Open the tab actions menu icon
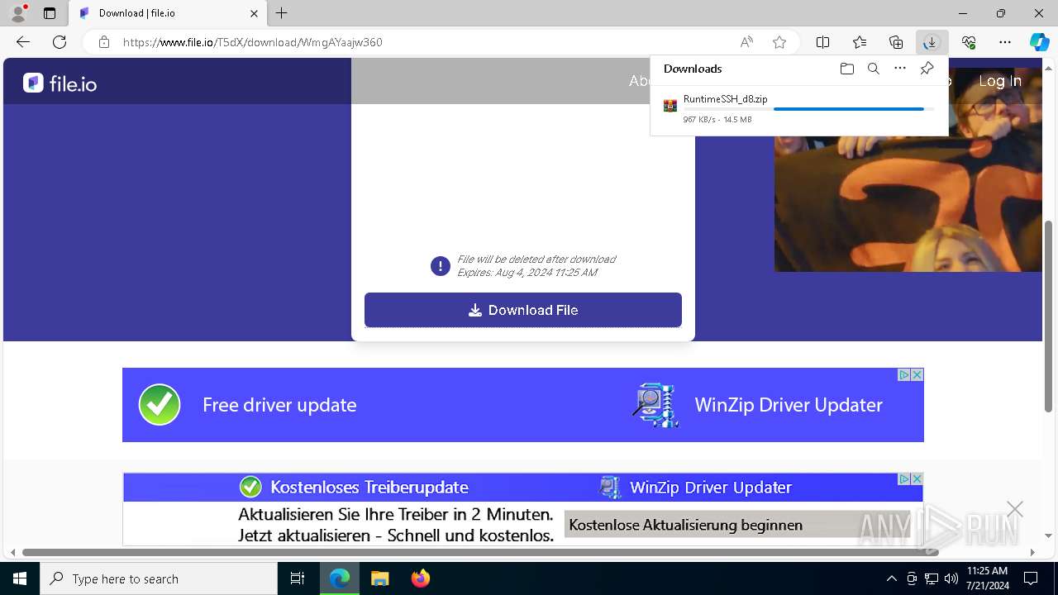The height and width of the screenshot is (595, 1058). click(x=50, y=13)
